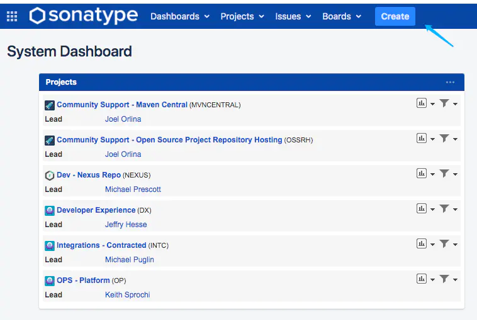Click the filter funnel icon for Maven Central
This screenshot has width=477, height=320.
coord(444,103)
